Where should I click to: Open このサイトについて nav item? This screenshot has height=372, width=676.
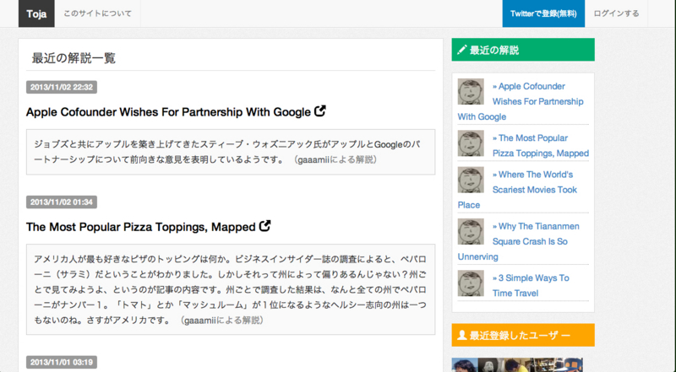pyautogui.click(x=97, y=13)
